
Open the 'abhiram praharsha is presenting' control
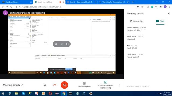tap(106, 85)
